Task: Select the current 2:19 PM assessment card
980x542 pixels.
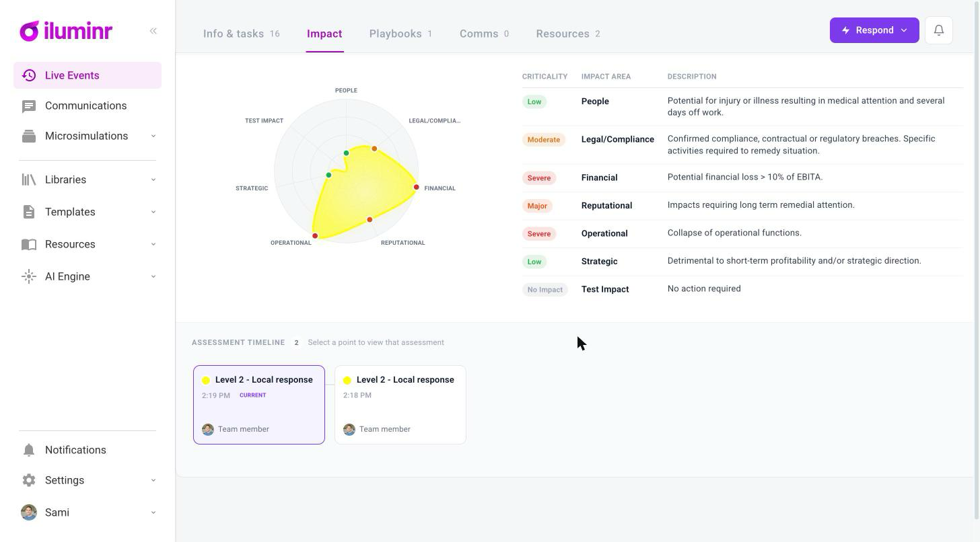Action: tap(259, 405)
